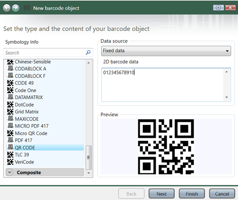This screenshot has width=238, height=200.
Task: Click the CODABLOCK A printer icon
Action: tap(10, 69)
